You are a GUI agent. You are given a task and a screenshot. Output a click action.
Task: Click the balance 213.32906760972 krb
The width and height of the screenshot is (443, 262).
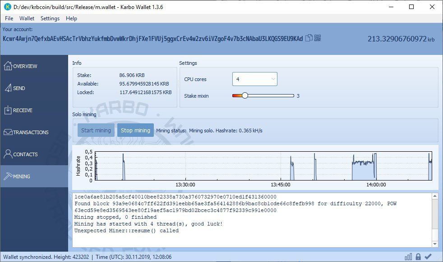point(401,39)
